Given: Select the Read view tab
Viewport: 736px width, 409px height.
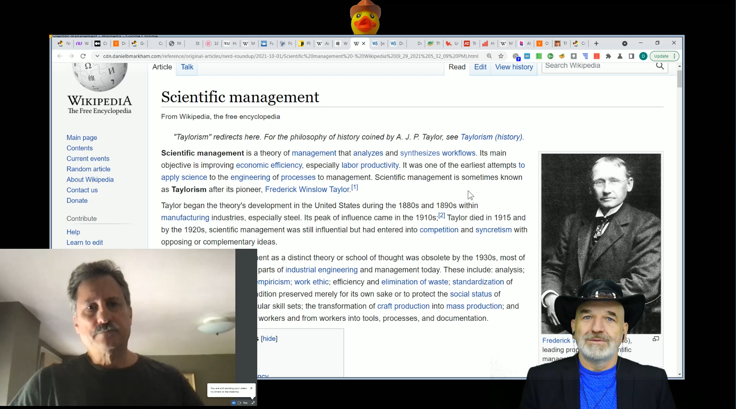Looking at the screenshot, I should click(x=457, y=67).
